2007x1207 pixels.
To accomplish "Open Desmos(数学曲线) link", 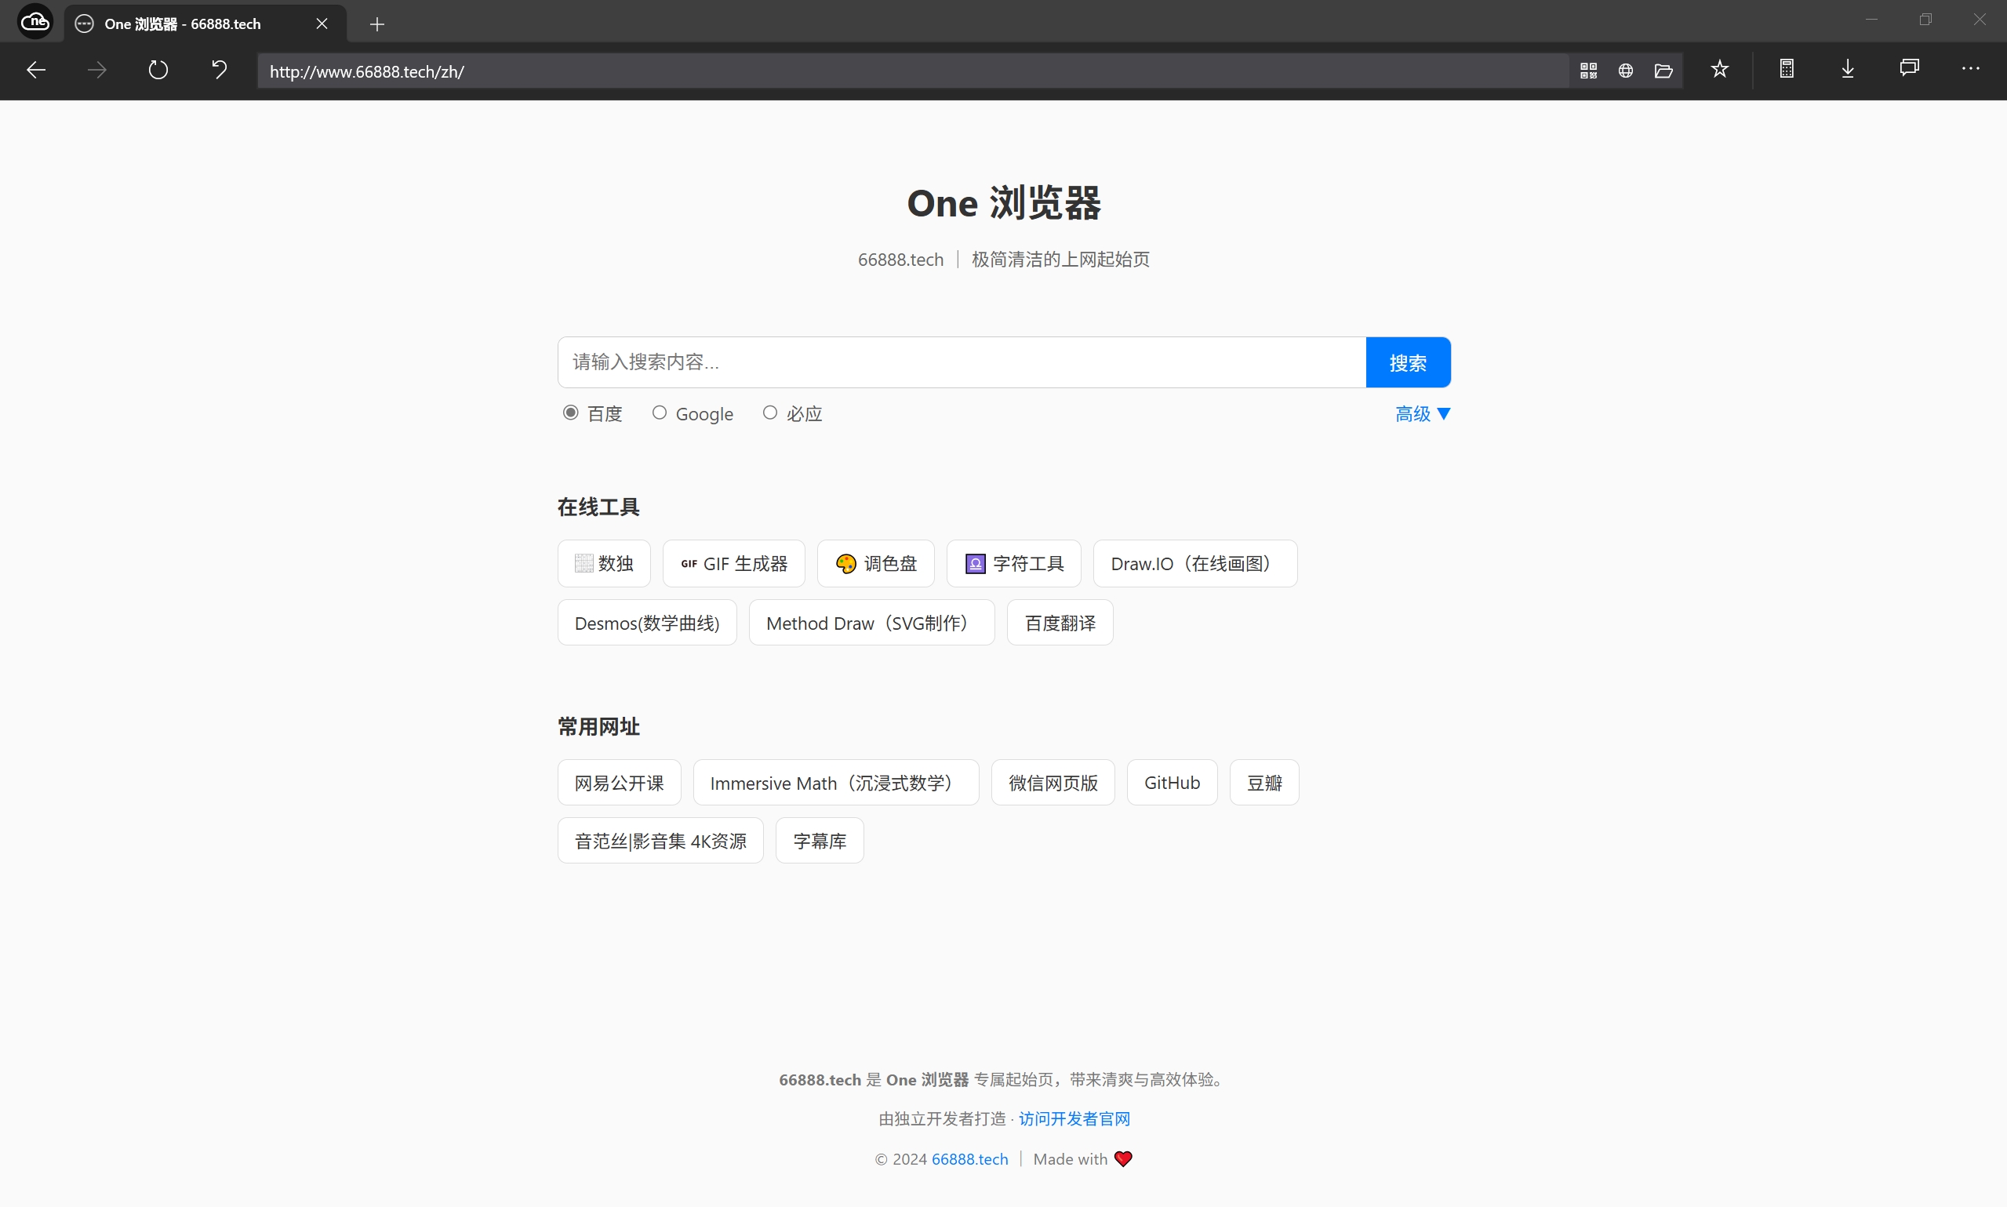I will 647,623.
